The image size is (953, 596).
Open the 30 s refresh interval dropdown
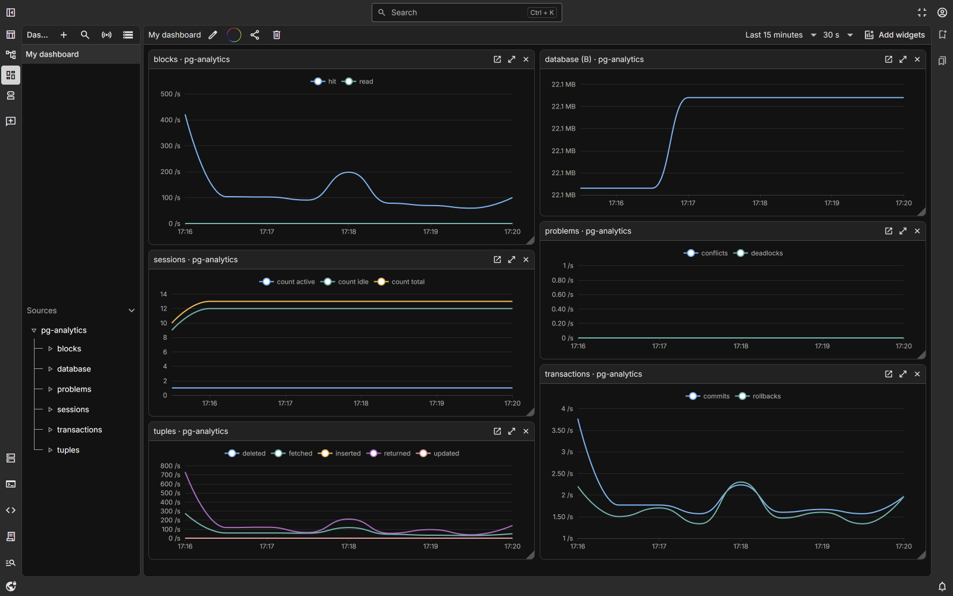(x=838, y=35)
